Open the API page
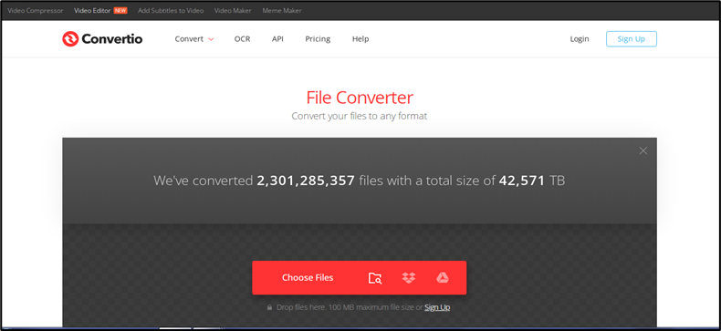 (x=277, y=39)
